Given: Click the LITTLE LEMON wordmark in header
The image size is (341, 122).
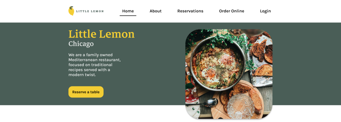Looking at the screenshot, I should pos(90,11).
